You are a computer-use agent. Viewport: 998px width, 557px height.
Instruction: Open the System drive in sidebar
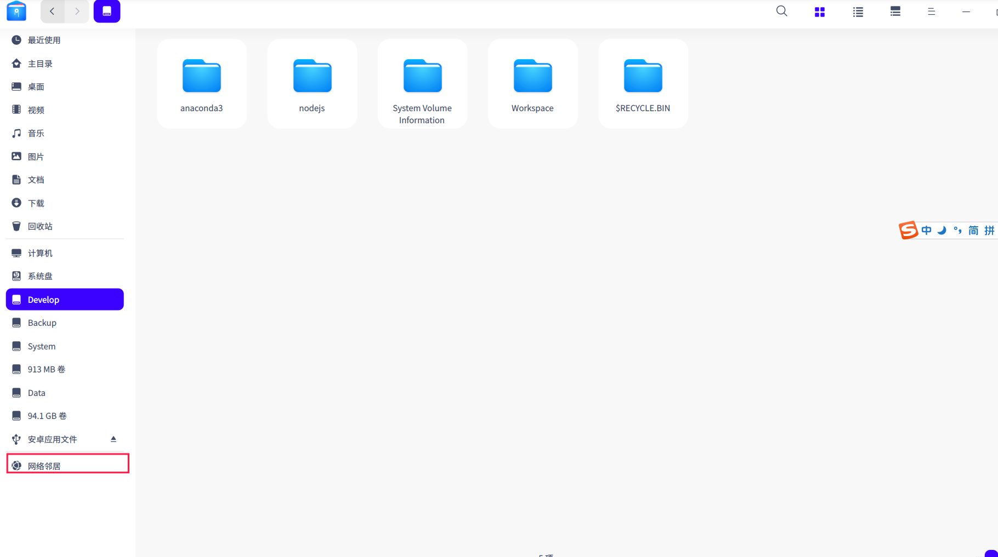point(65,346)
